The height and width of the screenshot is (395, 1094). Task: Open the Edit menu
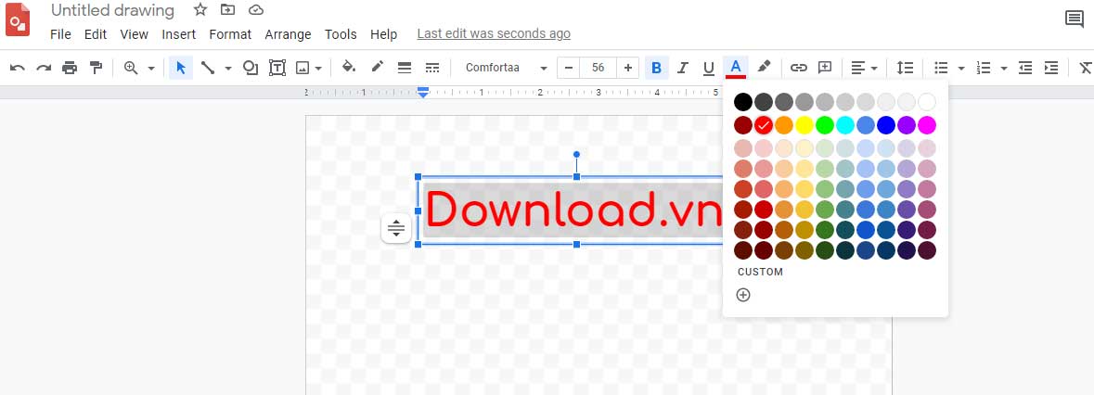coord(96,34)
